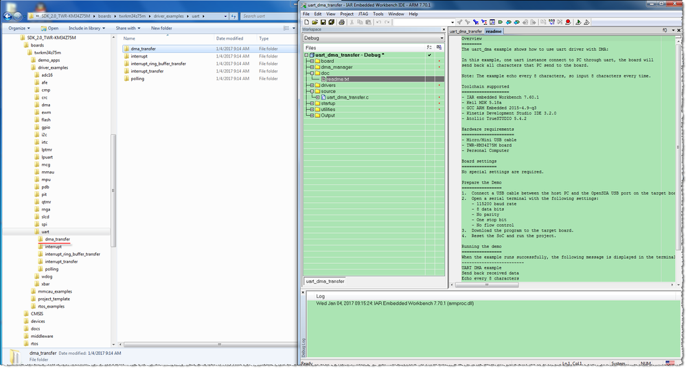This screenshot has height=368, width=686.
Task: Click the Explorer folder tree vertical scrollbar
Action: (114, 191)
